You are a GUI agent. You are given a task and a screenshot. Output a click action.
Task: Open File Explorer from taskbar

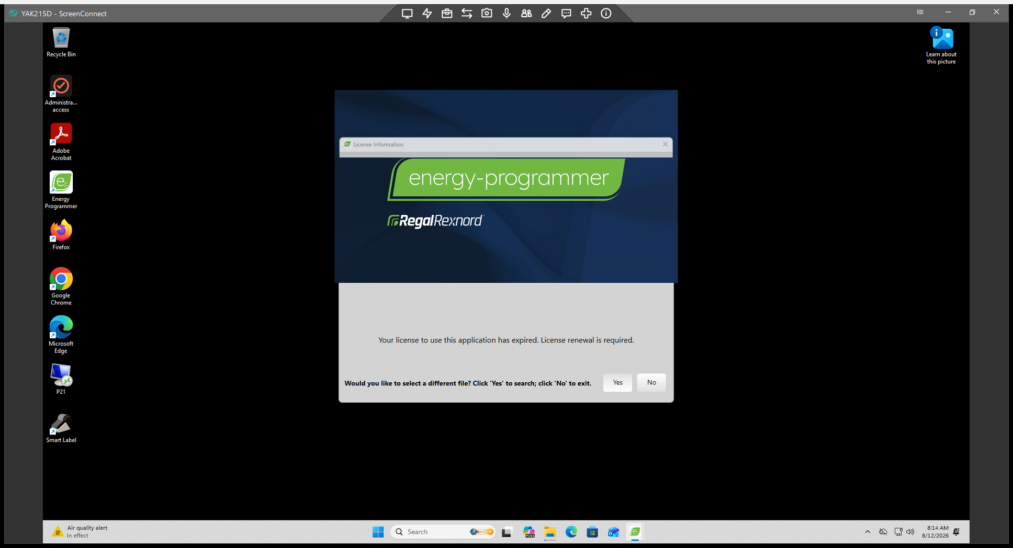click(x=549, y=532)
